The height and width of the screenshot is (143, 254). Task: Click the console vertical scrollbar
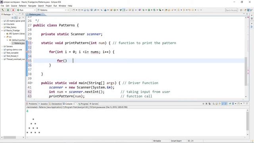tap(248, 121)
